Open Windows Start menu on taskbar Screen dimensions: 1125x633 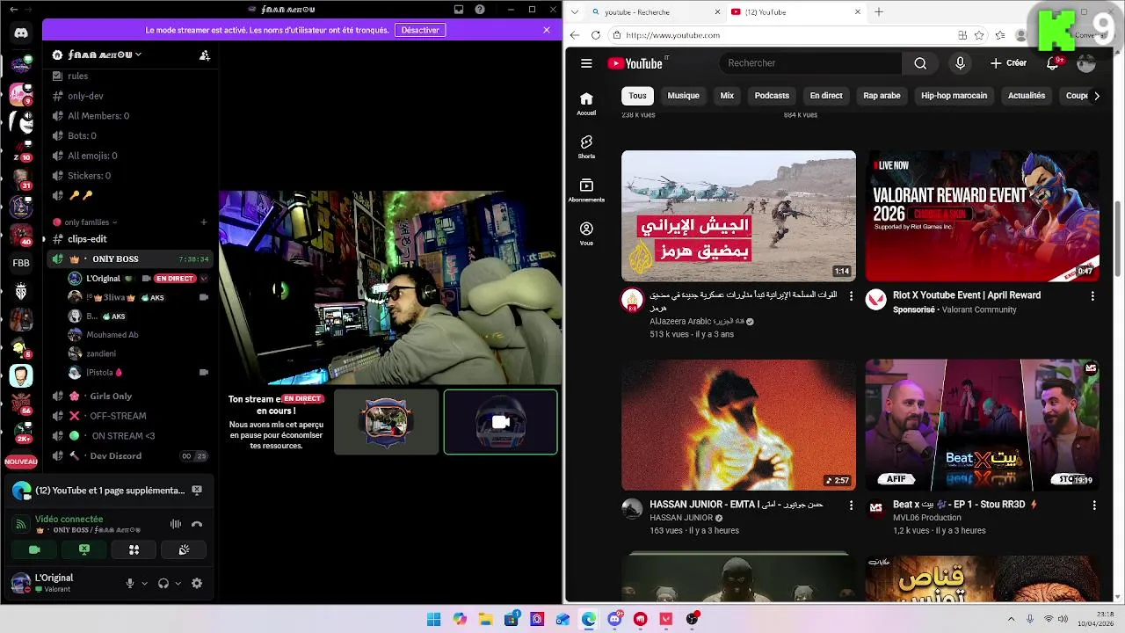pos(433,619)
